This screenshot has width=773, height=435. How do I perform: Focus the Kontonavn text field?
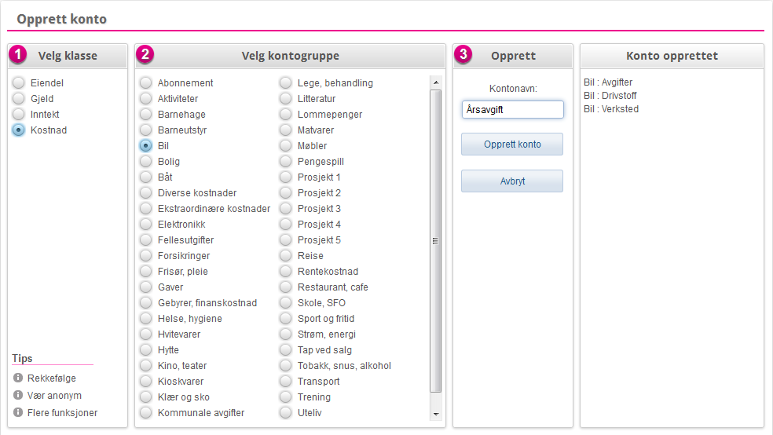pos(513,109)
